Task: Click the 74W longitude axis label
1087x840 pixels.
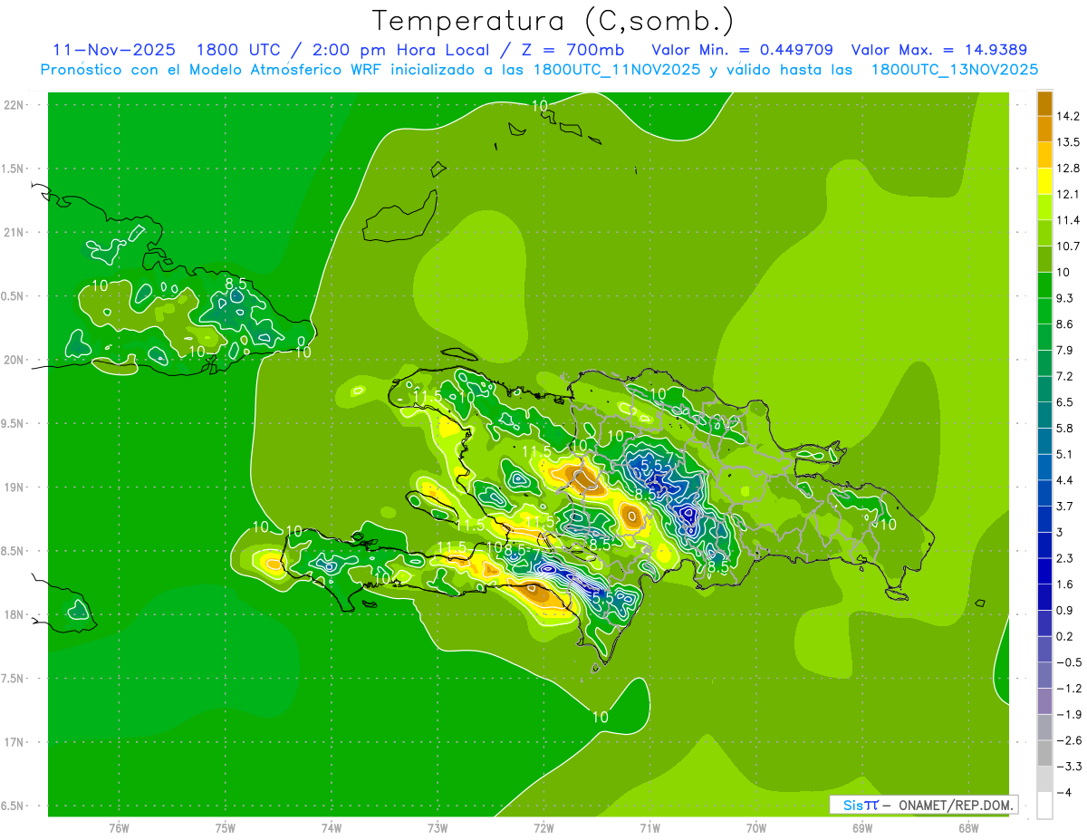Action: (332, 828)
